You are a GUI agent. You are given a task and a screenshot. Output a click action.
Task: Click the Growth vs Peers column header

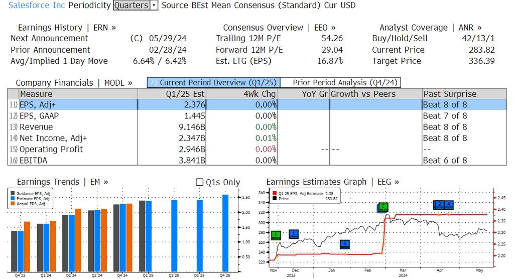pyautogui.click(x=375, y=94)
